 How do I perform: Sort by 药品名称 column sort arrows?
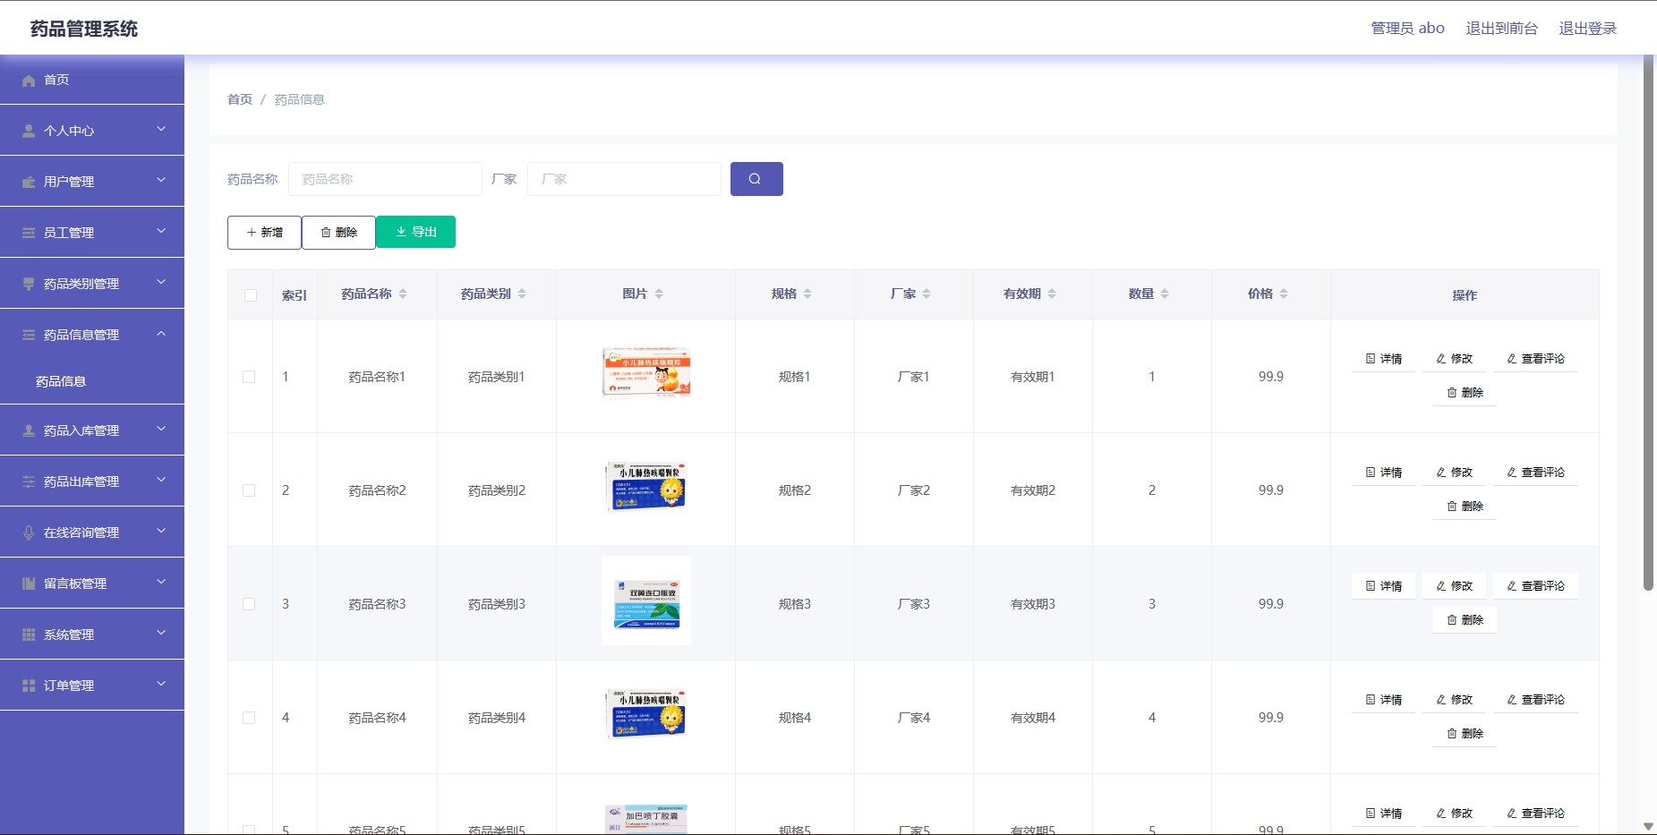pyautogui.click(x=403, y=294)
